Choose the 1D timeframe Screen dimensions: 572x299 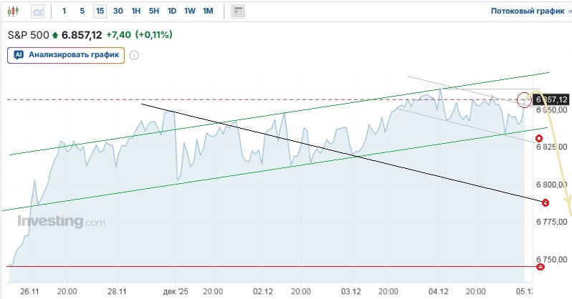[172, 11]
